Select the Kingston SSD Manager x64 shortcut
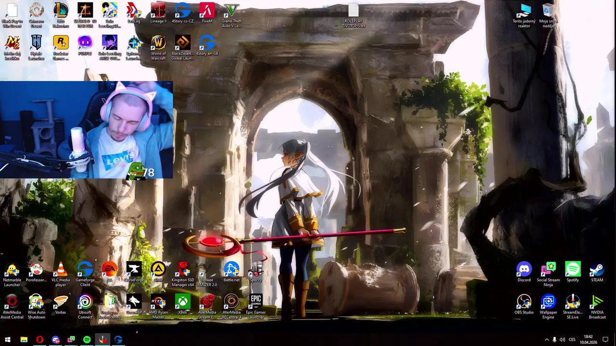616x346 pixels. tap(182, 274)
